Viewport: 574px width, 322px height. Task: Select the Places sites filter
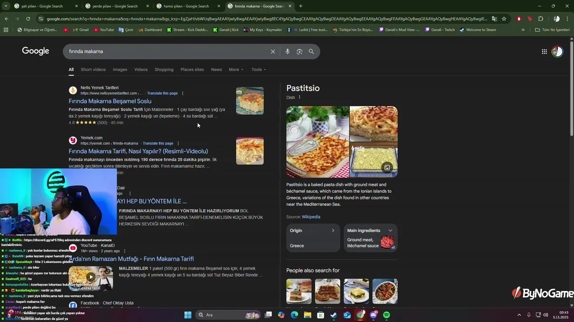pyautogui.click(x=192, y=69)
